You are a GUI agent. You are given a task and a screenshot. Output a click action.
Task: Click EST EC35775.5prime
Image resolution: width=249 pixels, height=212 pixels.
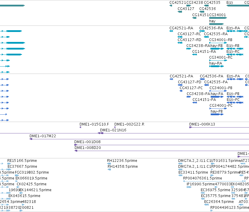pos(216,196)
